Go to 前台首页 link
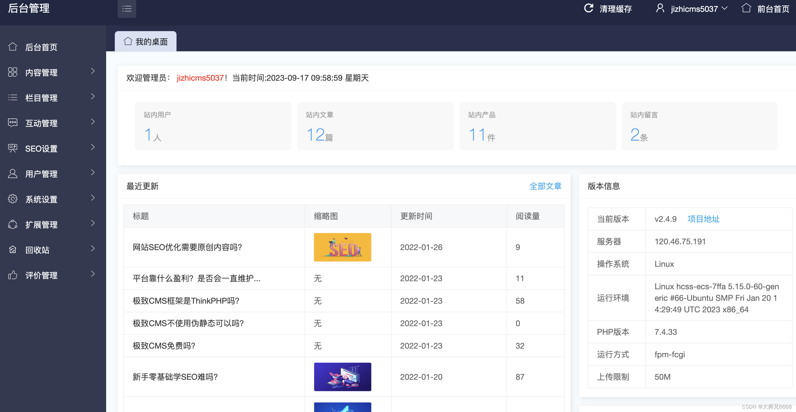 773,9
